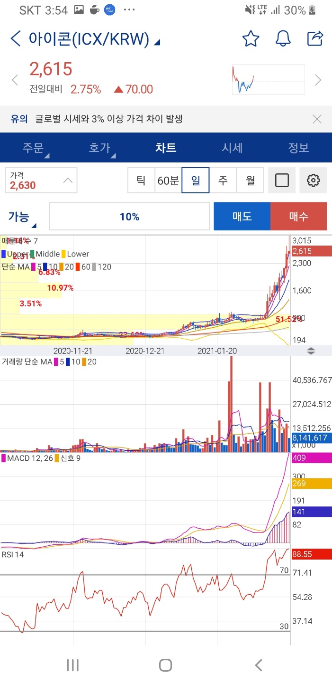Open the 주문 tab
This screenshot has width=332, height=684.
[34, 148]
